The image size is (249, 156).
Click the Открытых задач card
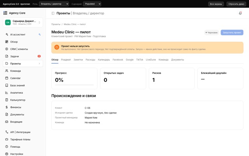point(123,78)
